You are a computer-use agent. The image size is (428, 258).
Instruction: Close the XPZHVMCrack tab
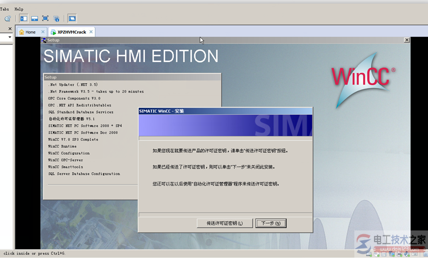click(x=91, y=32)
